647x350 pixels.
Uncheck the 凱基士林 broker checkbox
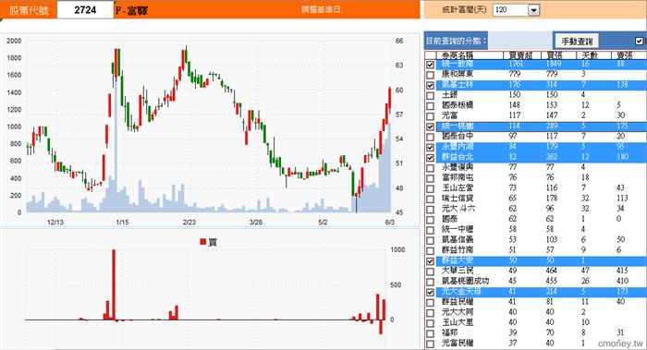click(x=430, y=85)
